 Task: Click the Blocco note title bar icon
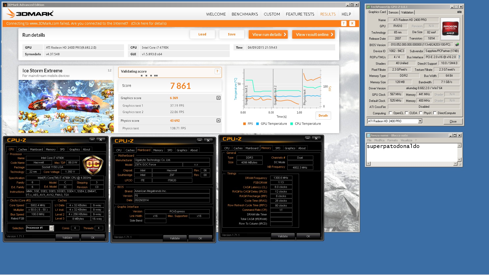point(369,135)
